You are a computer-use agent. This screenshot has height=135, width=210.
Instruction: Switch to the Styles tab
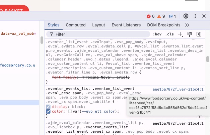[x=54, y=25]
